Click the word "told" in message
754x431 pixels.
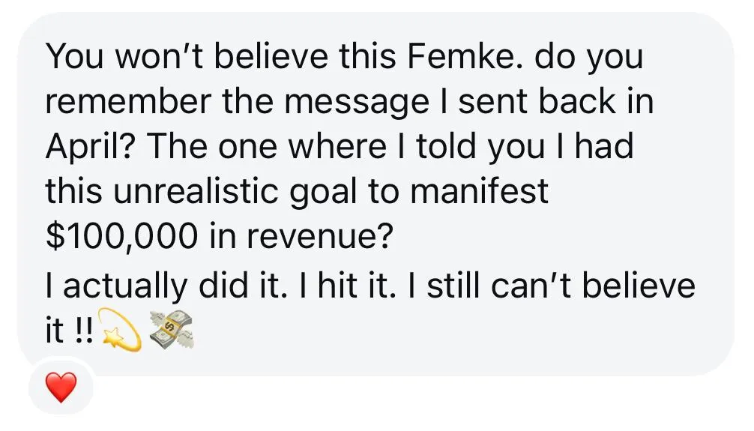pyautogui.click(x=447, y=146)
